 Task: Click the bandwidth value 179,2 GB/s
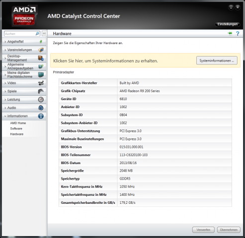127,203
